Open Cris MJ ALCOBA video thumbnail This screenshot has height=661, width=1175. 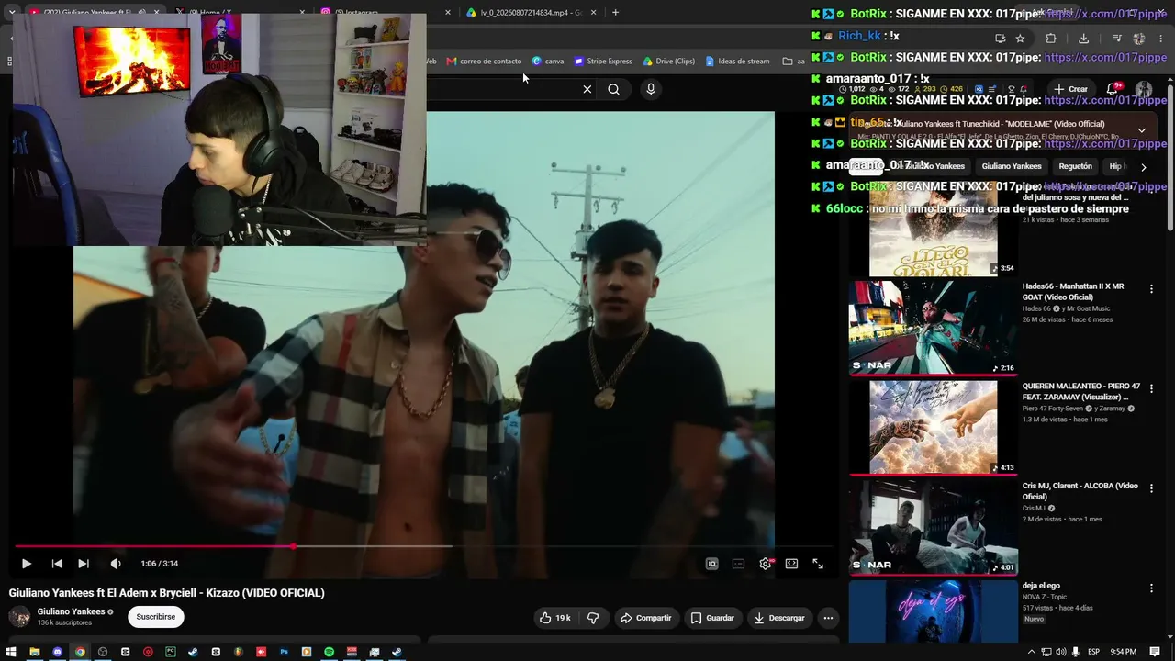click(x=934, y=527)
